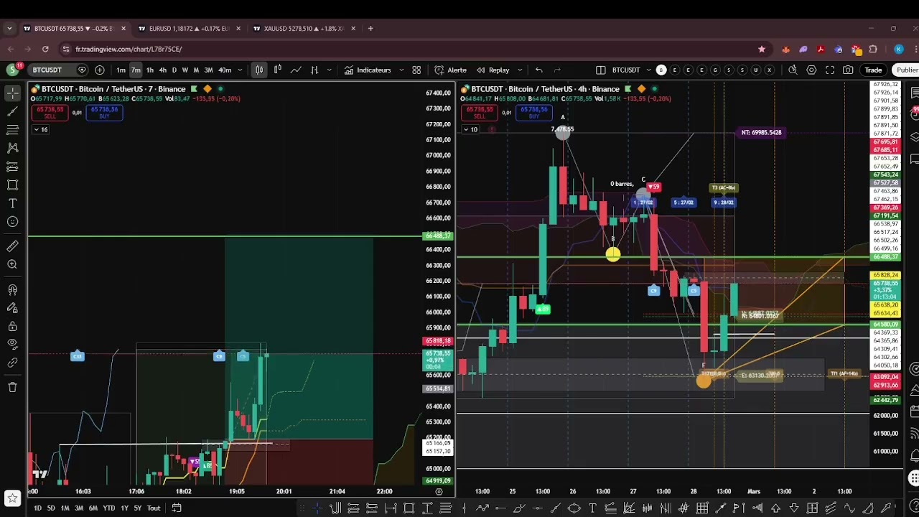Select the 4h timeframe
Image resolution: width=919 pixels, height=517 pixels.
coord(163,70)
